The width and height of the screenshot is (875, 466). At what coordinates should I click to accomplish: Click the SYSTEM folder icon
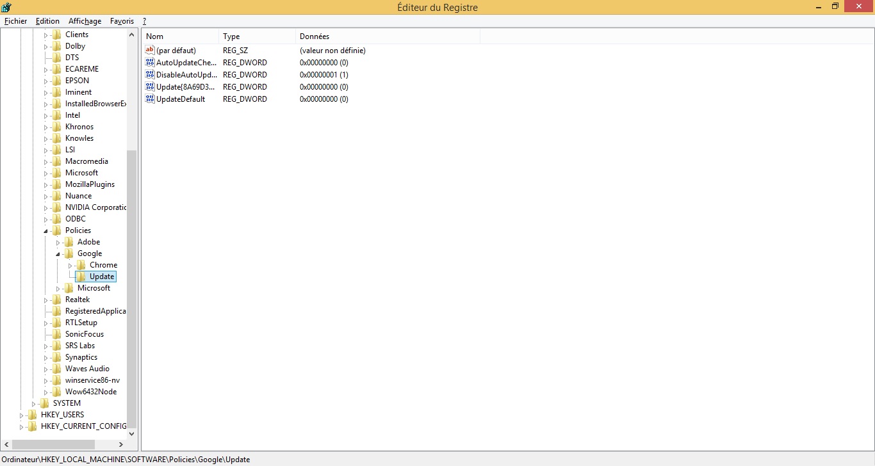(x=44, y=403)
